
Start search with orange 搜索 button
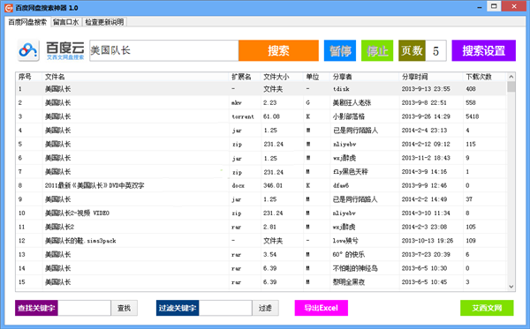[278, 50]
